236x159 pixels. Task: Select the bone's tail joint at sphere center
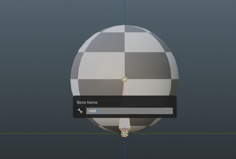pyautogui.click(x=125, y=79)
